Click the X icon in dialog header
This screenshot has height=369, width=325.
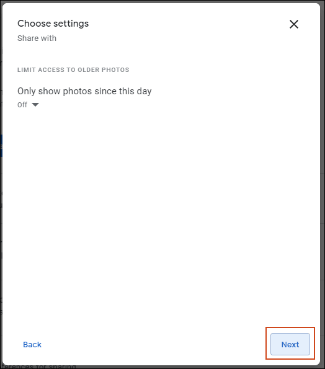pyautogui.click(x=294, y=24)
